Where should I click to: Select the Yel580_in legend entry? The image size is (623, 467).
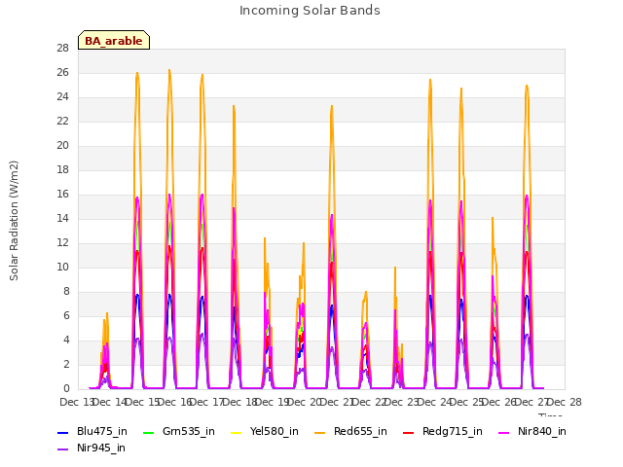pyautogui.click(x=264, y=431)
